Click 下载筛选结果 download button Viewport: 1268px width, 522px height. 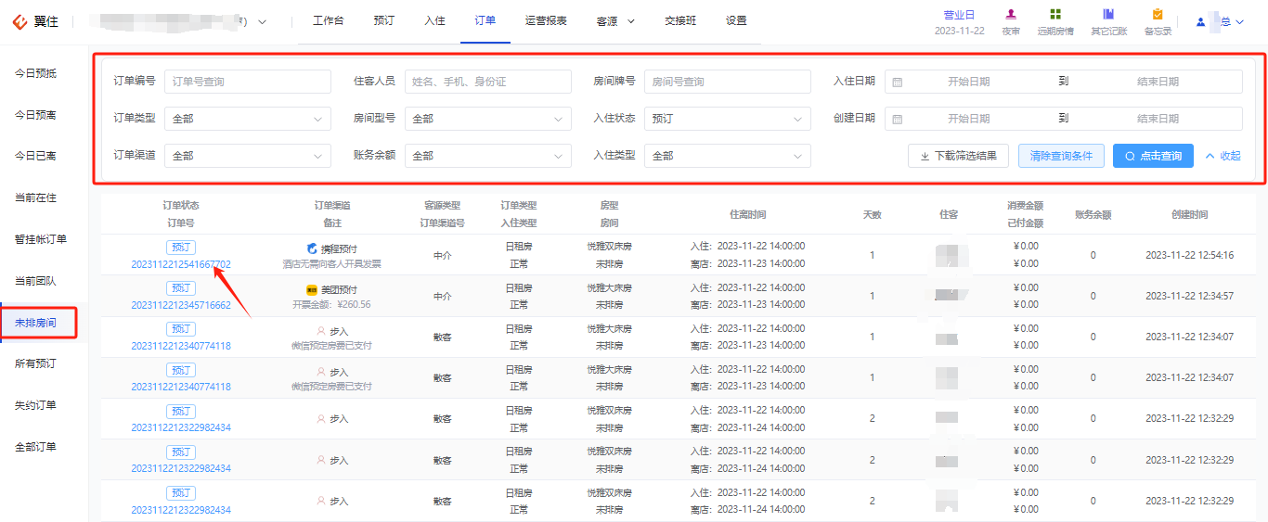[x=958, y=156]
